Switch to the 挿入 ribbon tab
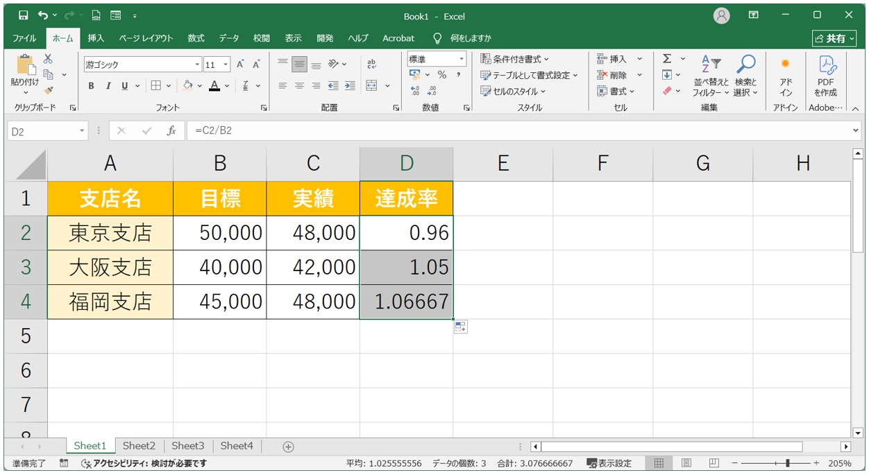 tap(96, 38)
